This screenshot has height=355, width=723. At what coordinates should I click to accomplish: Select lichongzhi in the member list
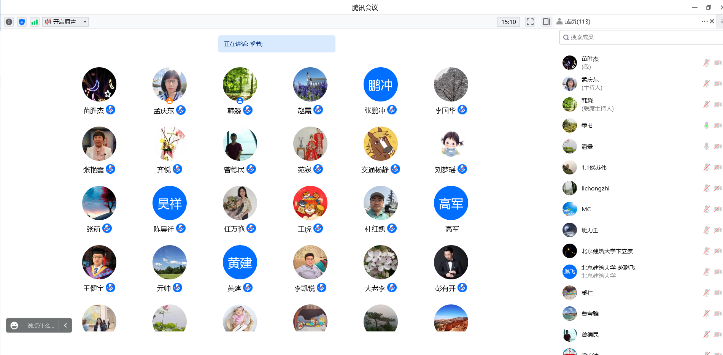point(595,188)
